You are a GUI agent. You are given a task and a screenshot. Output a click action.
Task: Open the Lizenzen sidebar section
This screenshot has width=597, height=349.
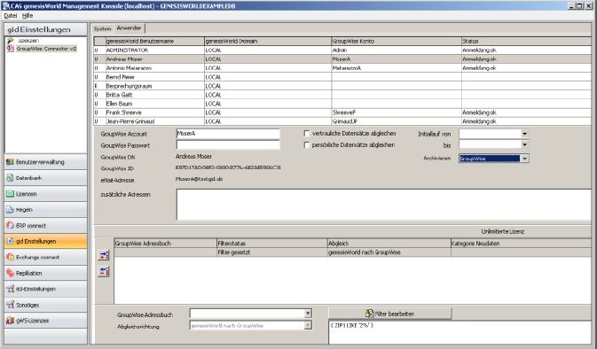pyautogui.click(x=45, y=194)
